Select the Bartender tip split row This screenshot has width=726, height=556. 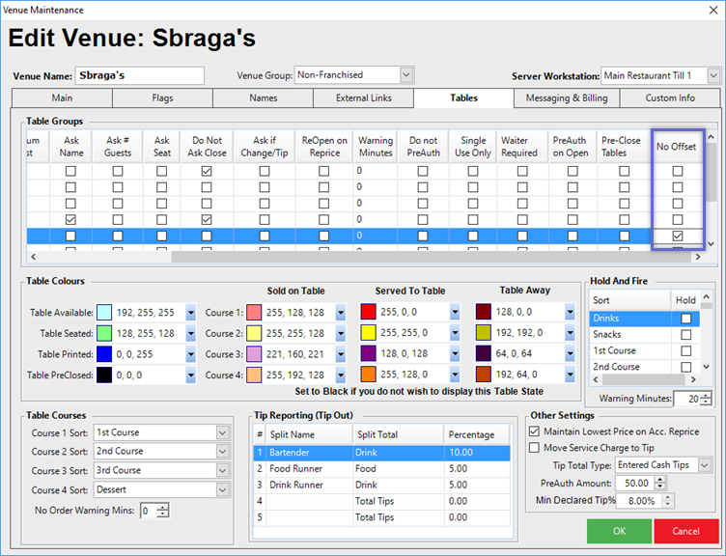[x=382, y=453]
